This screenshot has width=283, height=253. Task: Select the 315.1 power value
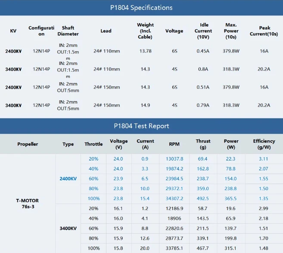[230, 248]
